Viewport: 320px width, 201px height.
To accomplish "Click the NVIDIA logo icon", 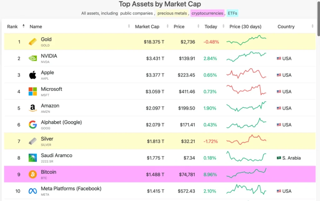I will coord(32,58).
